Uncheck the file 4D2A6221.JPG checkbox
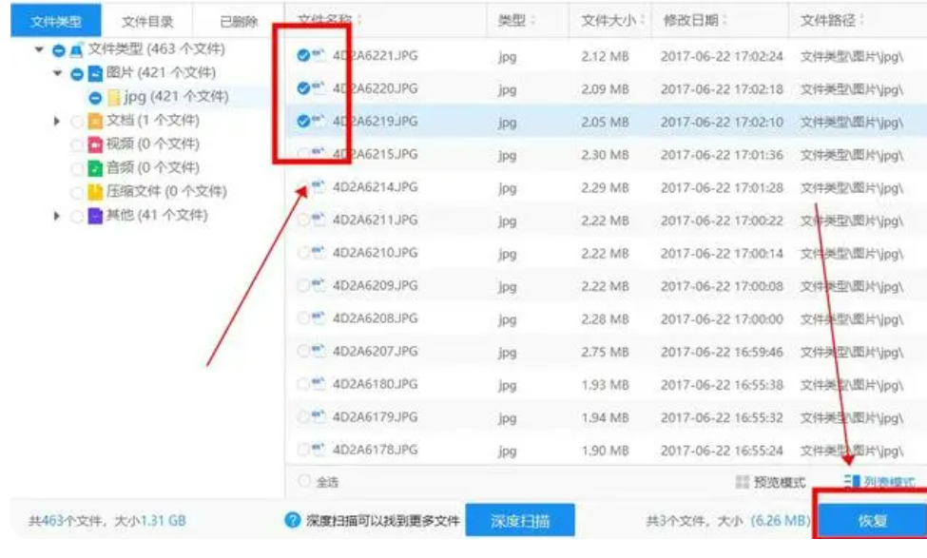 (303, 56)
